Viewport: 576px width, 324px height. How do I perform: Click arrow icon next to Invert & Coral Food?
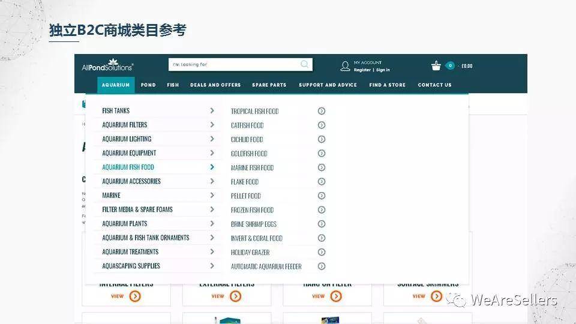point(322,238)
